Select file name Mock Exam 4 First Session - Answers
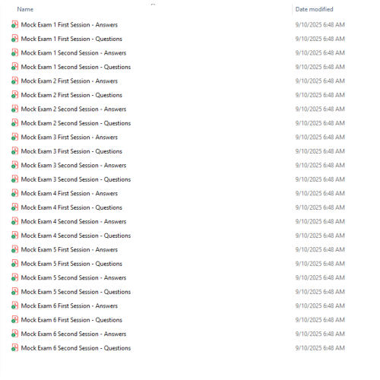The image size is (380, 380). click(69, 194)
